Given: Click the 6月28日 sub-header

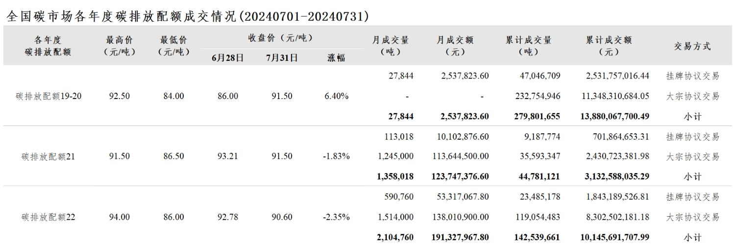Looking at the screenshot, I should pyautogui.click(x=228, y=57).
